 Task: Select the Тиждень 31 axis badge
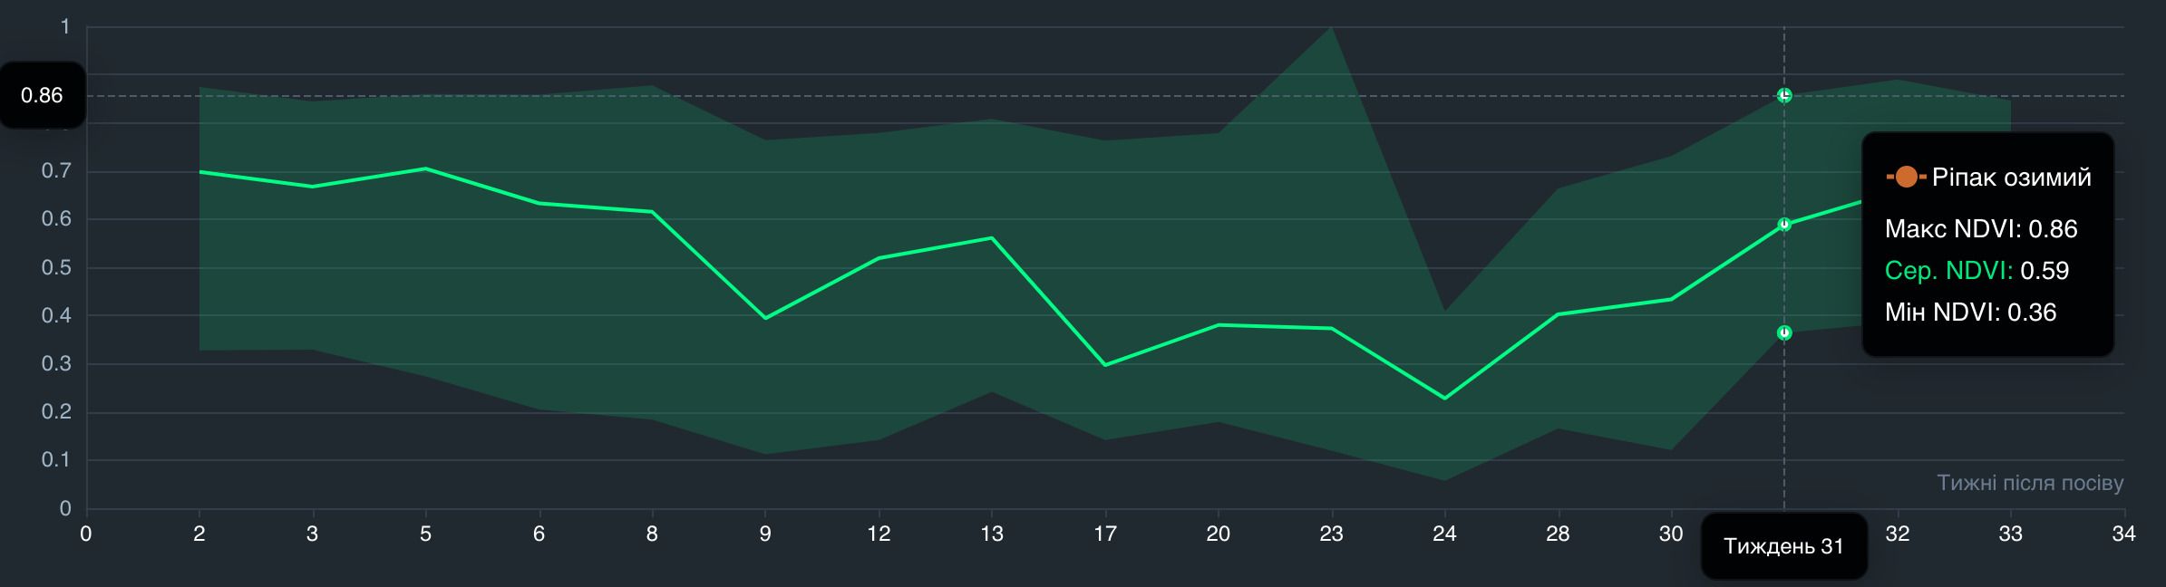[x=1782, y=546]
